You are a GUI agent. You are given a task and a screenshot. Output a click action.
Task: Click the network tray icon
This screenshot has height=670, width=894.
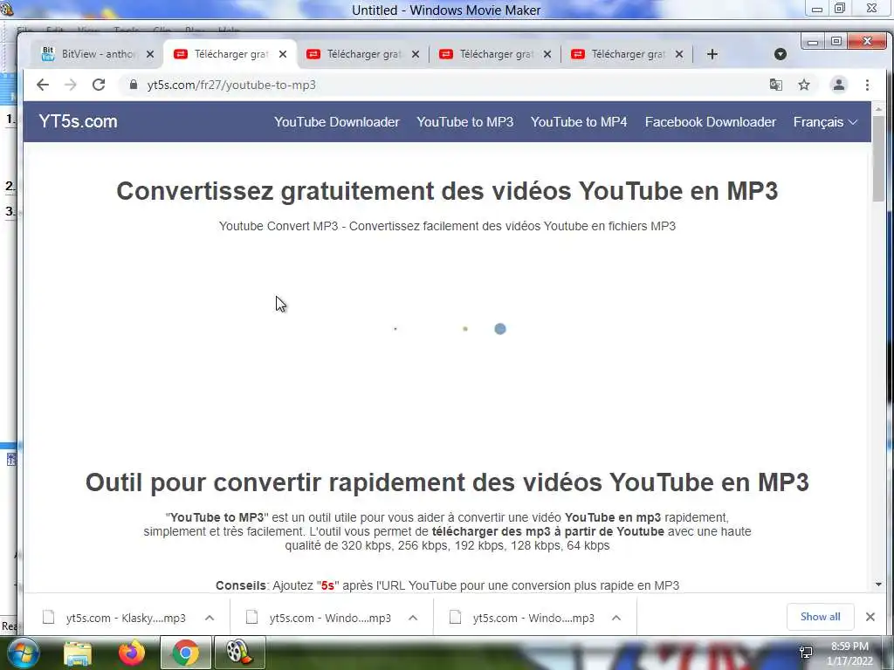[x=806, y=653]
